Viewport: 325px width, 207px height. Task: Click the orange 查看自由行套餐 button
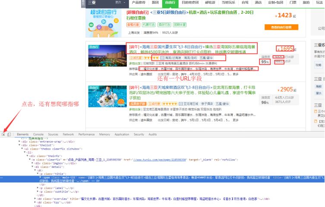[281, 27]
